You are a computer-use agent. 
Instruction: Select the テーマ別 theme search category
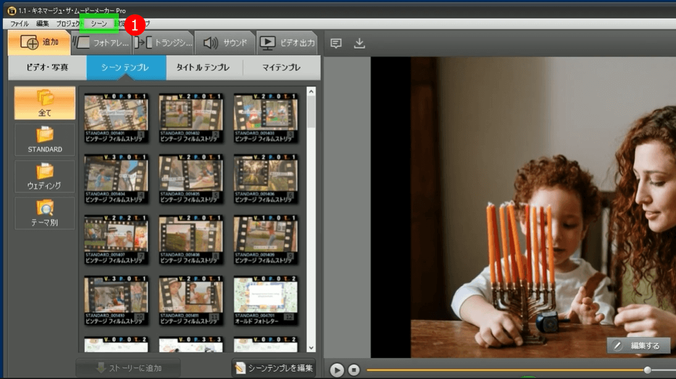pyautogui.click(x=45, y=213)
